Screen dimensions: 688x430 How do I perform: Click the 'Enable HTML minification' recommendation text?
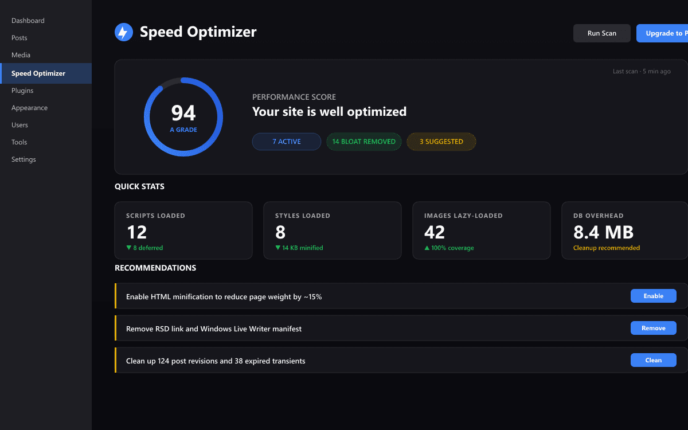(x=224, y=297)
